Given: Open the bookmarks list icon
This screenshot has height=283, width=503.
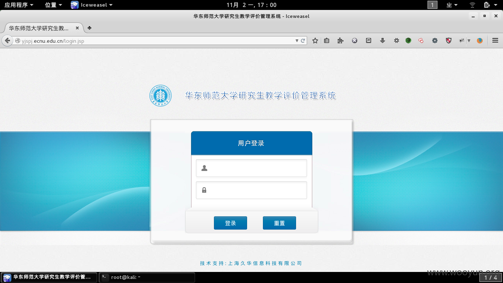Looking at the screenshot, I should [x=327, y=41].
